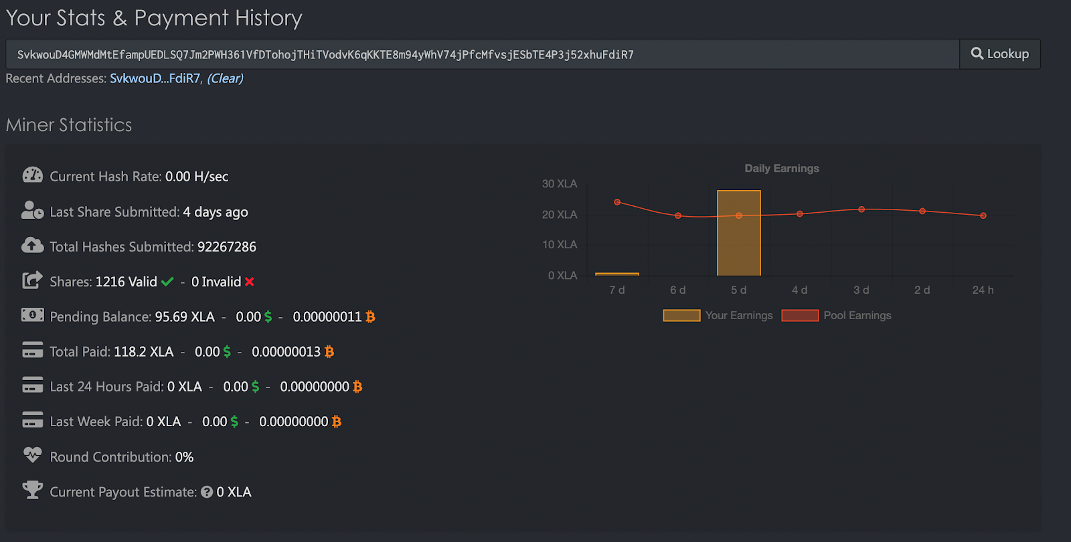Viewport: 1071px width, 542px height.
Task: Click the orange Bitcoin icon after Pending Balance
Action: click(370, 317)
